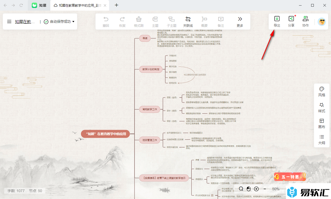Click the Undo (撤回) toolbar icon
The width and height of the screenshot is (331, 199).
(106, 22)
